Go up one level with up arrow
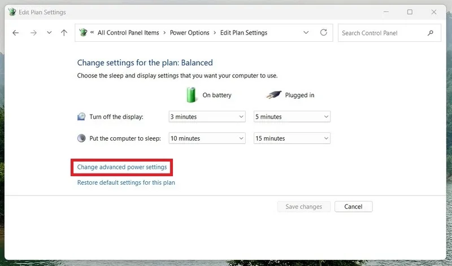Screen dimensions: 452x266 pyautogui.click(x=64, y=33)
